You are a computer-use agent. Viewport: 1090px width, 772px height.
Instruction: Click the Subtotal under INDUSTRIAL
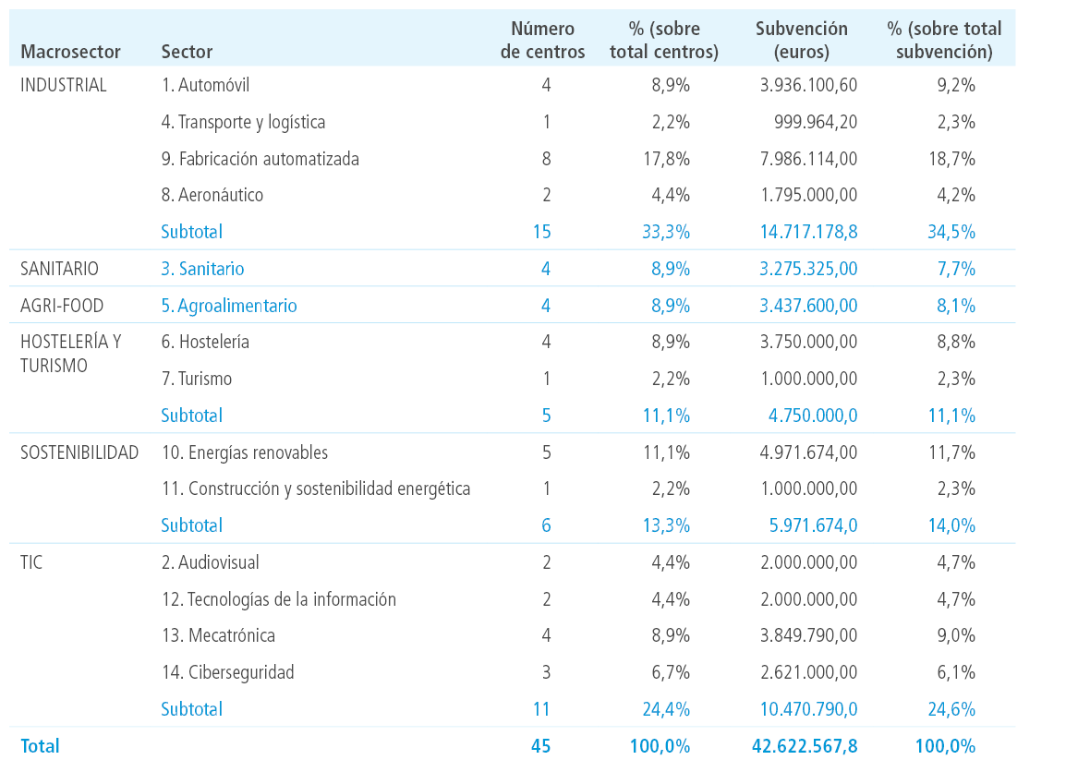pyautogui.click(x=191, y=232)
